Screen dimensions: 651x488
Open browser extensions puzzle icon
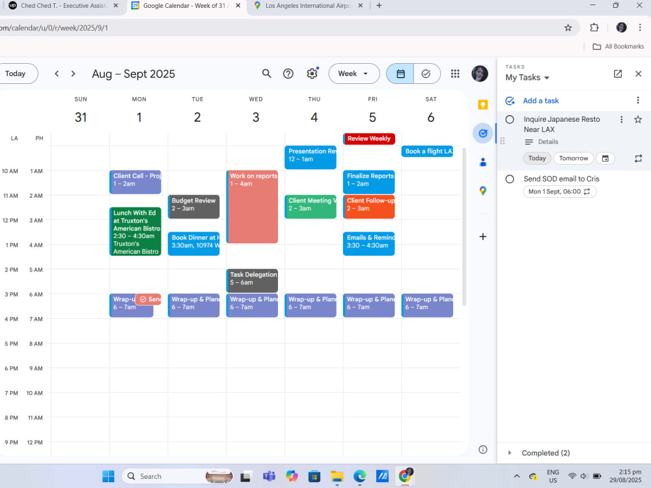click(594, 28)
